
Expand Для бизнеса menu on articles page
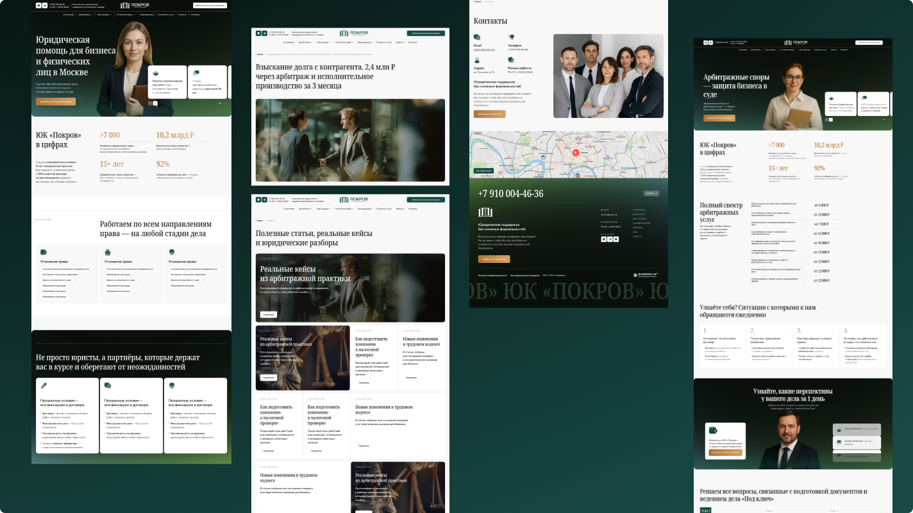[x=305, y=209]
